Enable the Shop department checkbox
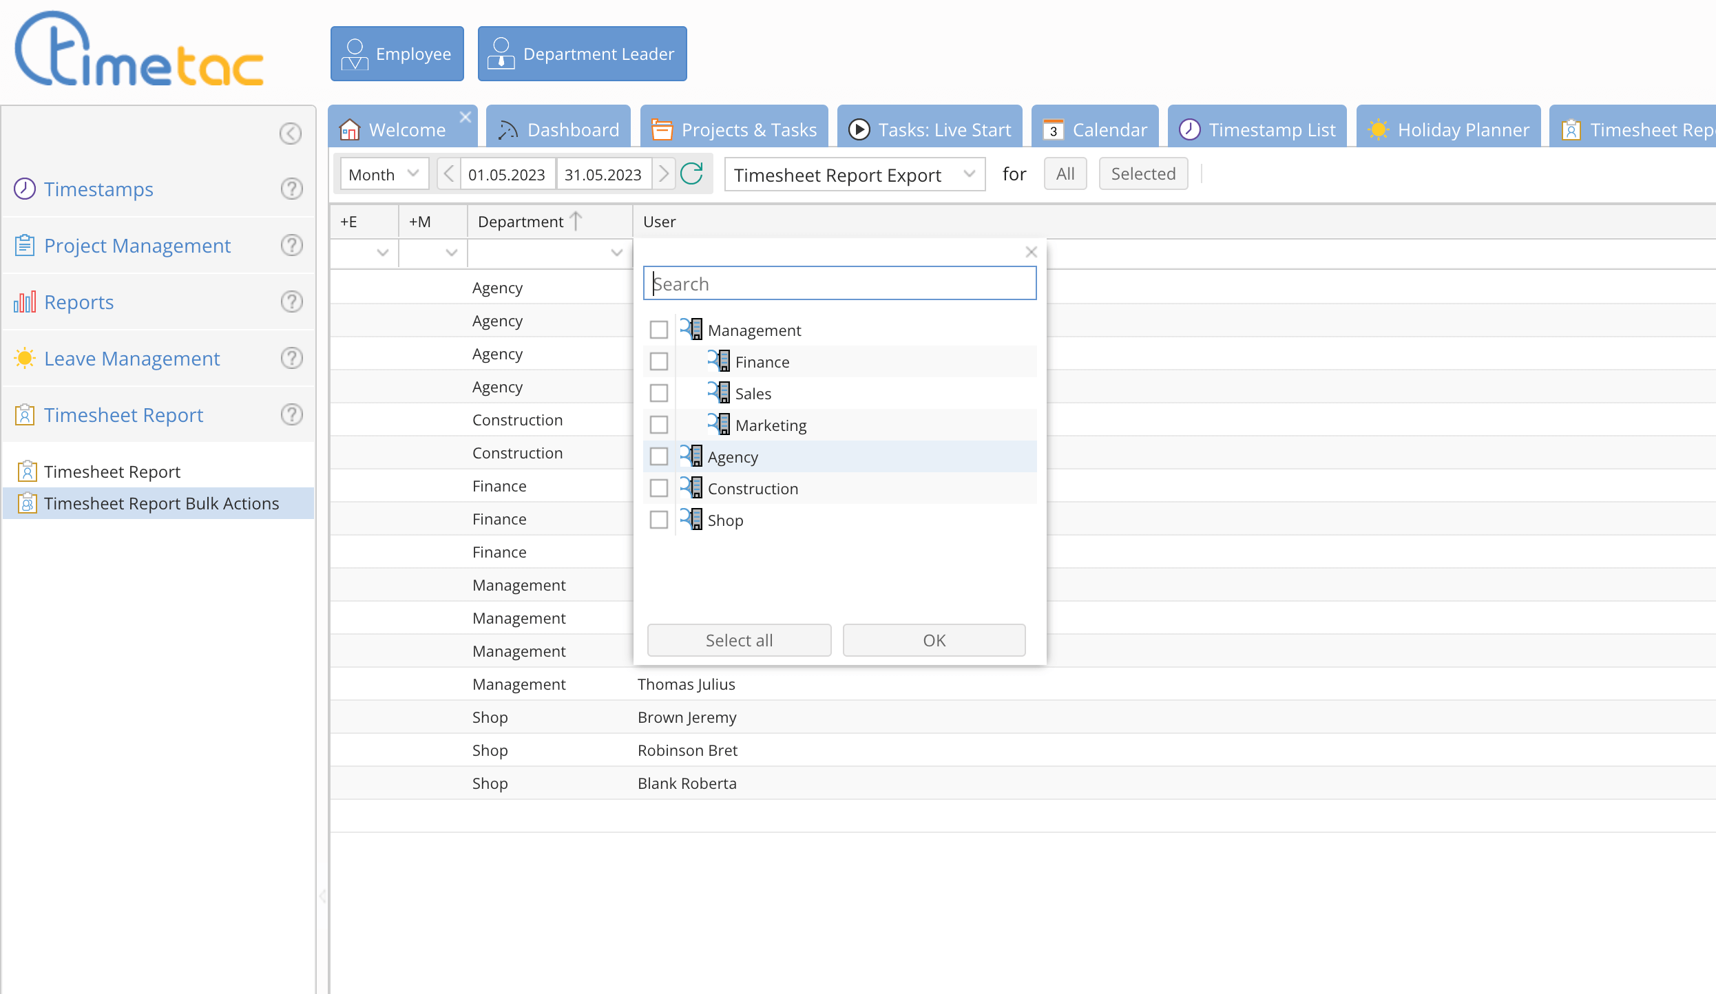 coord(659,520)
